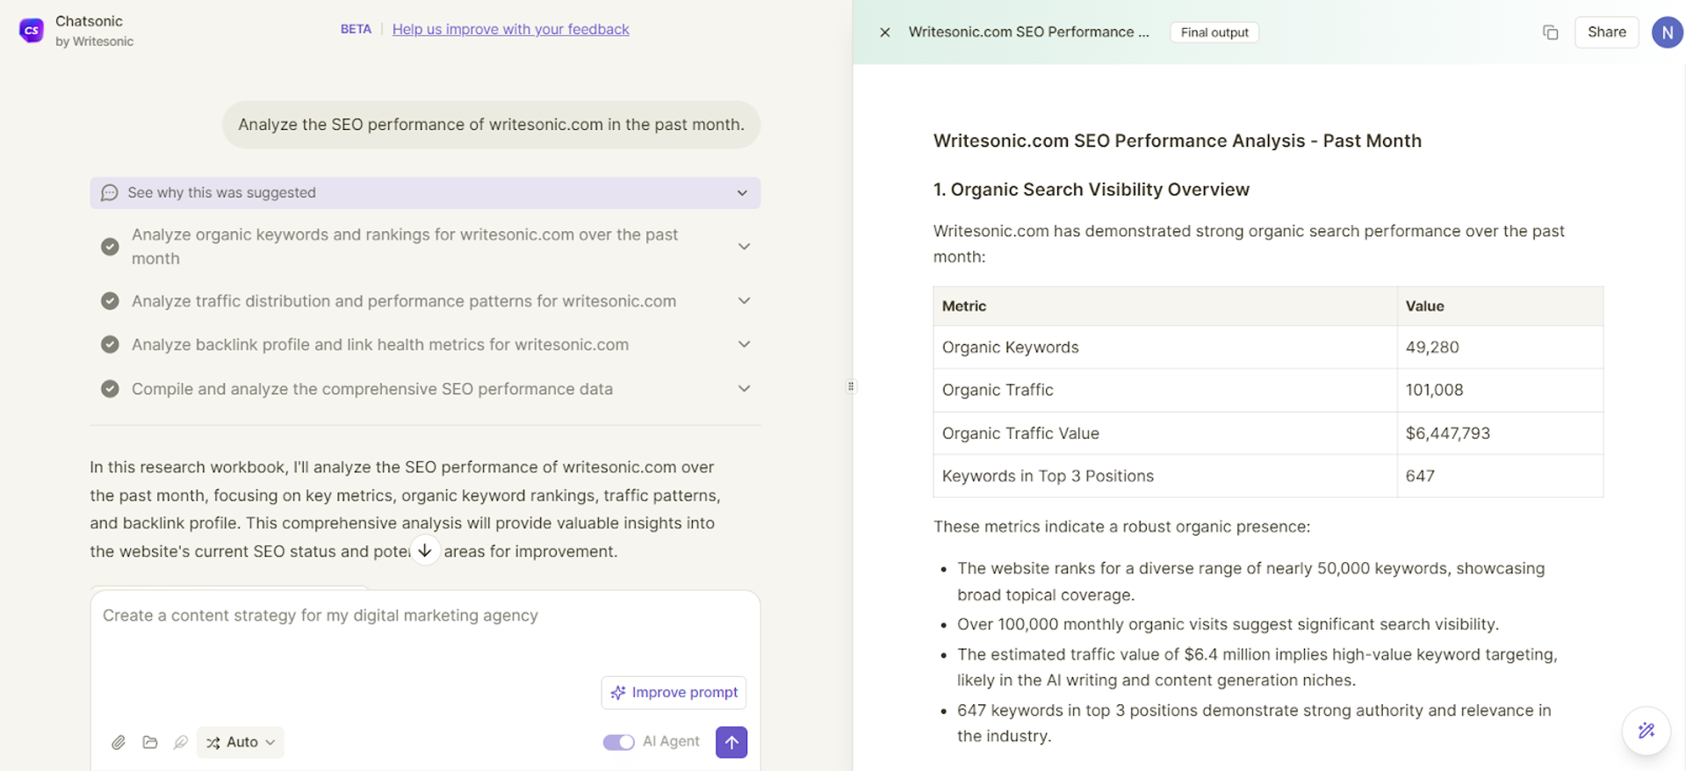The image size is (1686, 771).
Task: Click the paperclip attach file icon
Action: [119, 743]
